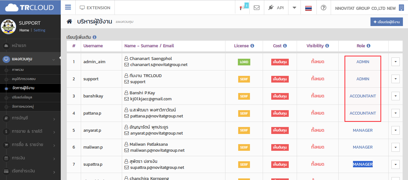Click the TRCLOUD logo
Screen dimensions: 408x180
[30, 7]
